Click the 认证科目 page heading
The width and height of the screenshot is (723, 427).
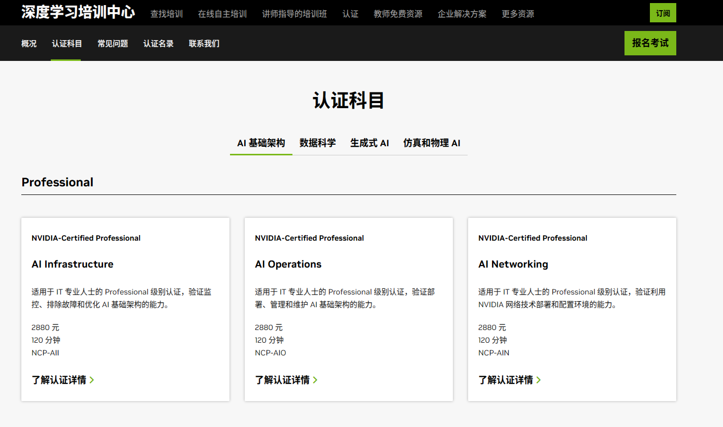coord(348,101)
